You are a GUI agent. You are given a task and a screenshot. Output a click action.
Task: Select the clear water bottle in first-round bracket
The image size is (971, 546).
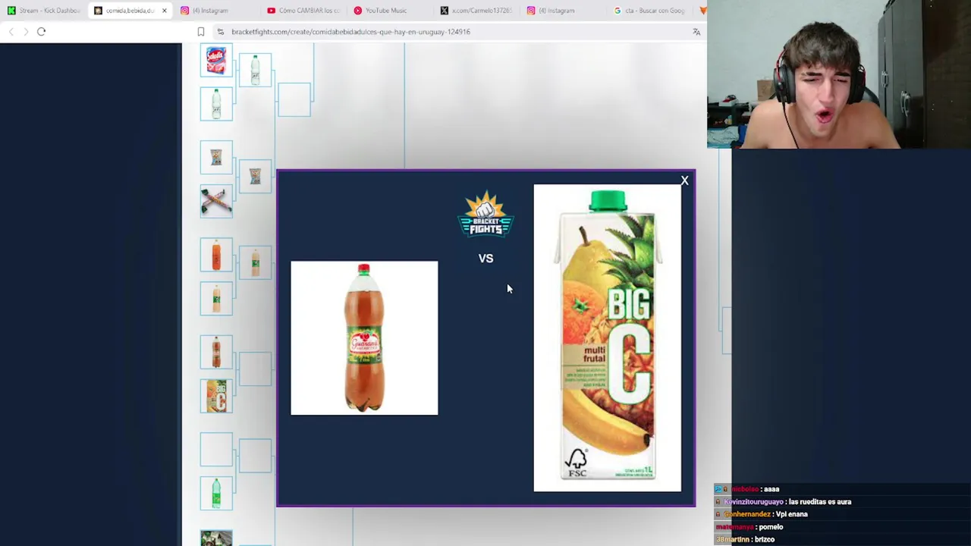pyautogui.click(x=216, y=104)
